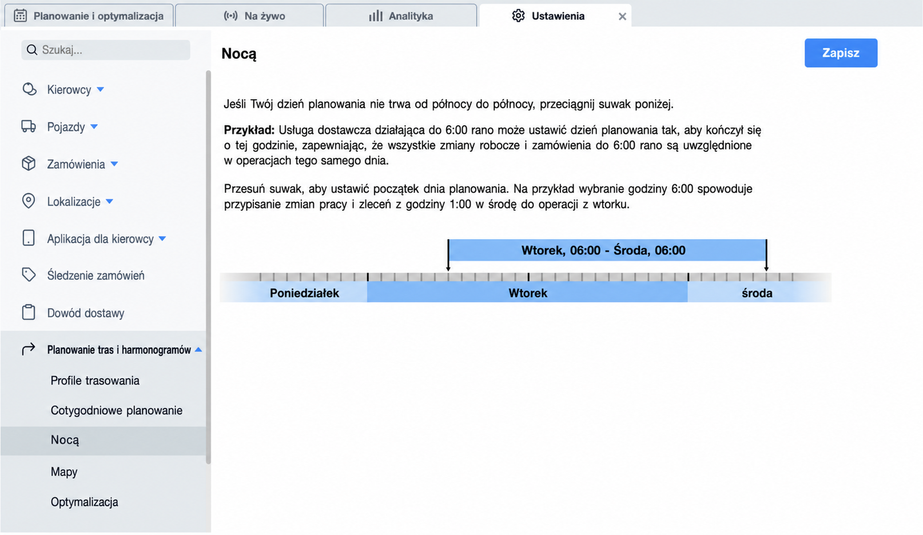The width and height of the screenshot is (923, 535).
Task: Click the Zamówienia box icon
Action: pos(29,163)
